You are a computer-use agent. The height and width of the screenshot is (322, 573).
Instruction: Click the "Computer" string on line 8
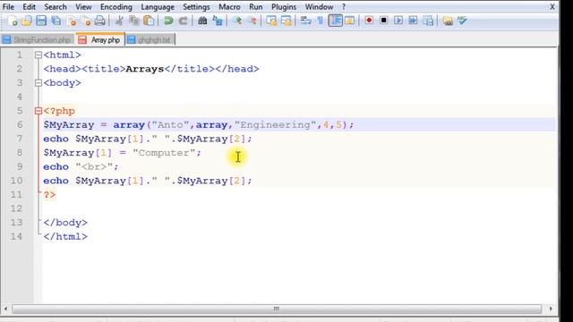pyautogui.click(x=164, y=153)
